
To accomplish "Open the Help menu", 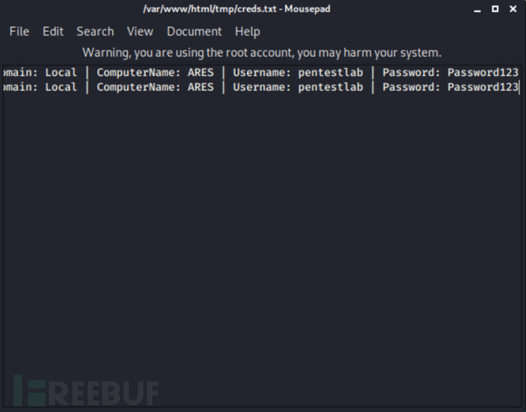I will pos(247,31).
